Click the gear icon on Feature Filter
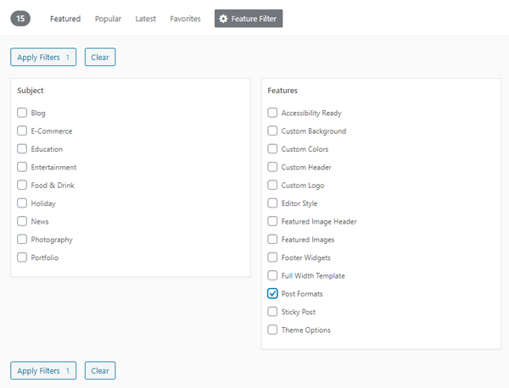Image resolution: width=509 pixels, height=388 pixels. click(x=223, y=19)
